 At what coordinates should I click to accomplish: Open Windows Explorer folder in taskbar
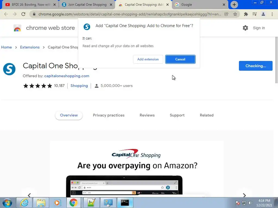[x=41, y=203]
